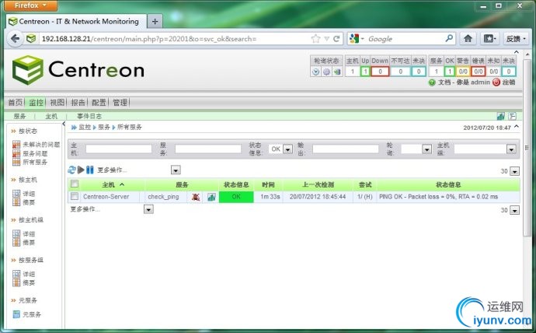Open the top page-size dropdown showing 30
The height and width of the screenshot is (333, 536).
pyautogui.click(x=514, y=171)
